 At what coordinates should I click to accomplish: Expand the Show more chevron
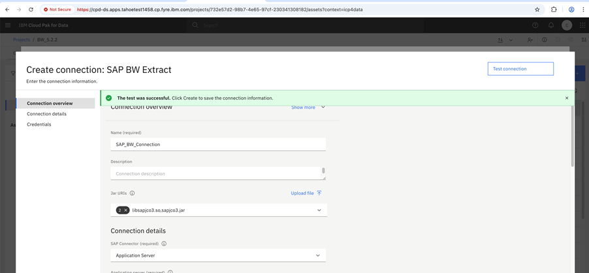[x=323, y=108]
